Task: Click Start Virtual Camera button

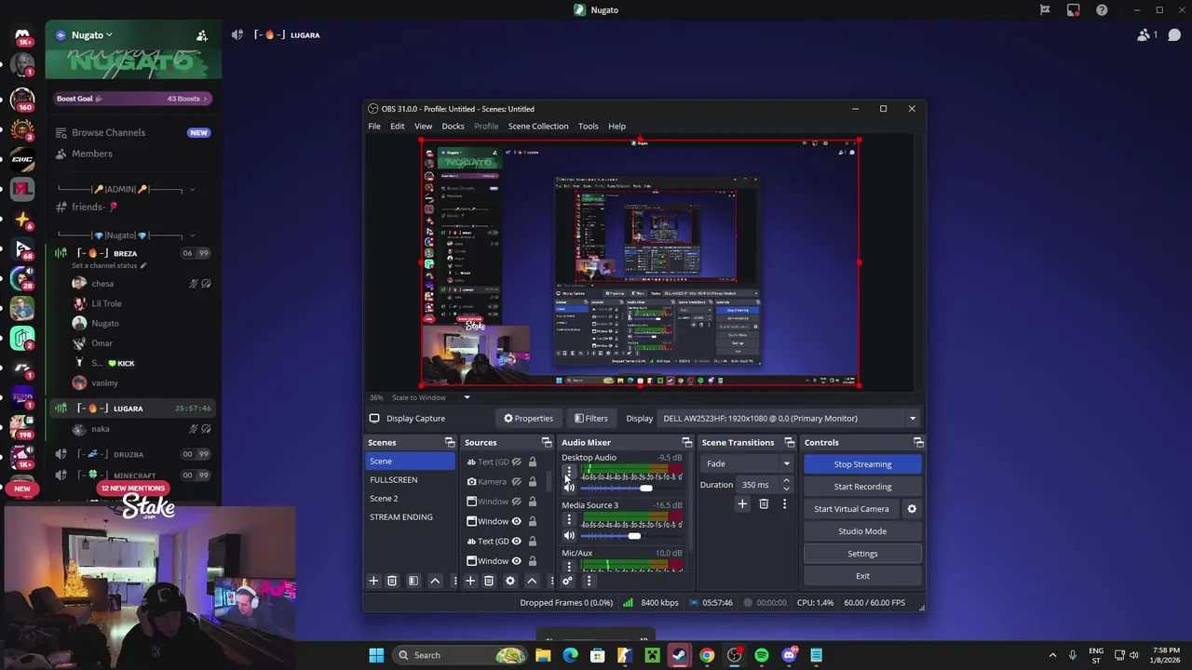Action: 852,509
